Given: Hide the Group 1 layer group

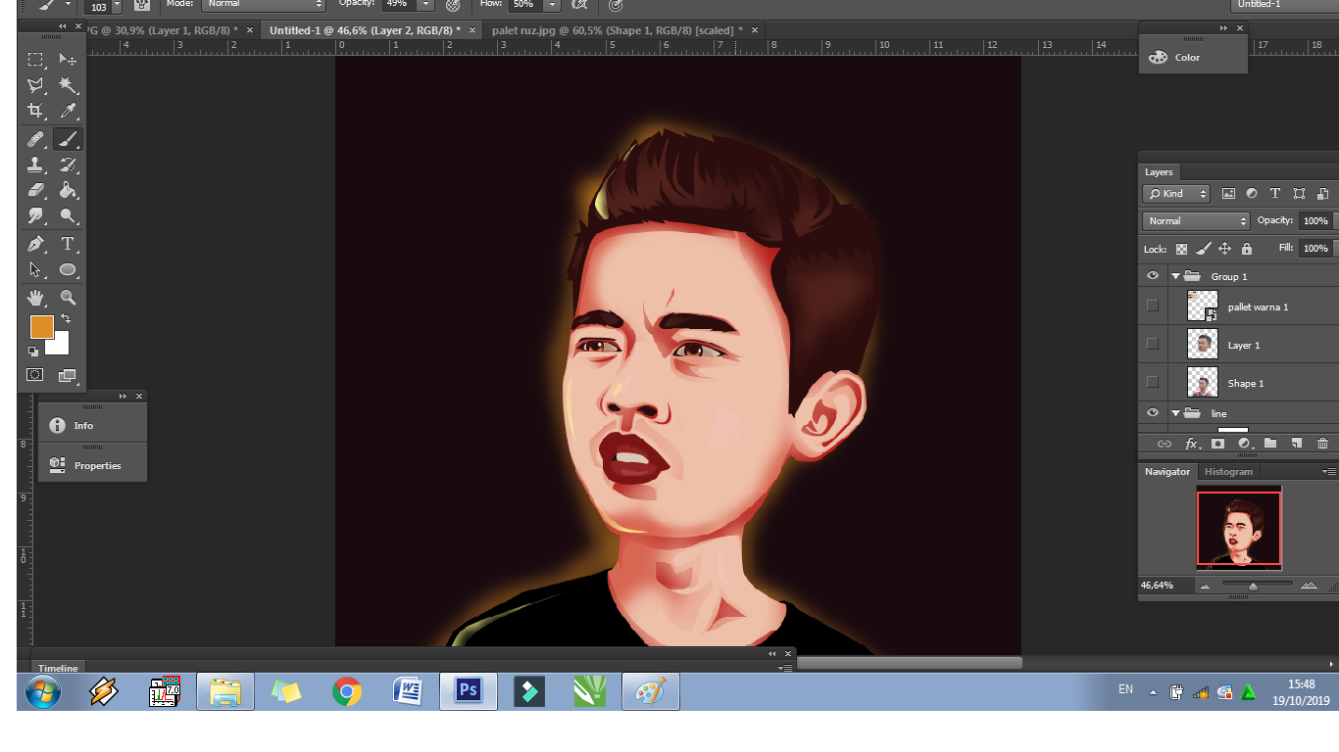Looking at the screenshot, I should point(1153,276).
